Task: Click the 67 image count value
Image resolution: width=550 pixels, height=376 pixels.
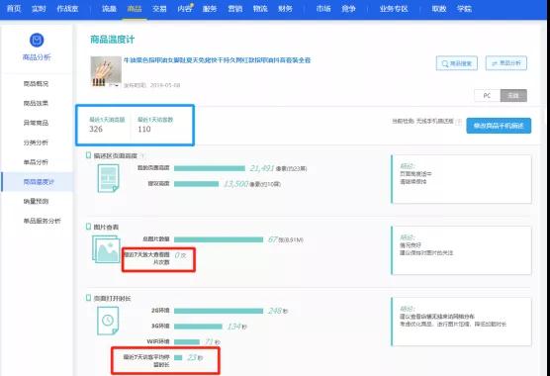Action: coord(273,239)
